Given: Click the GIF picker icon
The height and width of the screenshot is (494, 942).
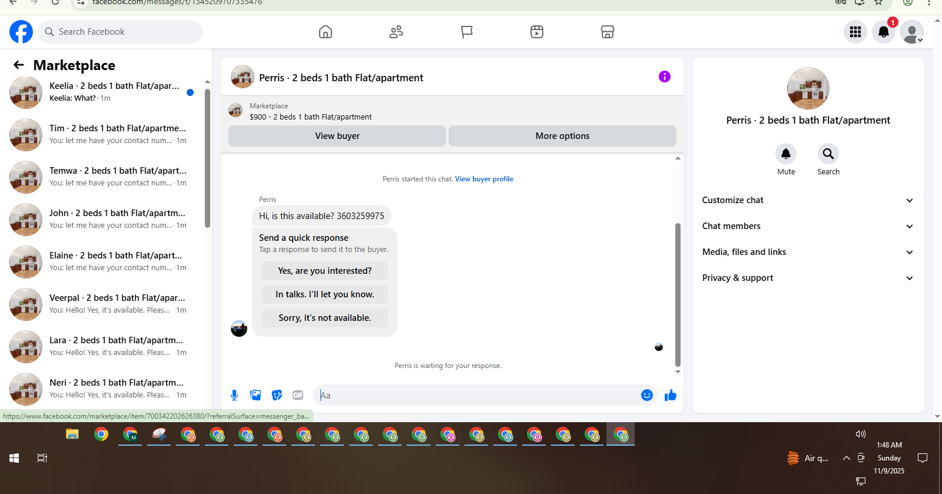Looking at the screenshot, I should 298,395.
